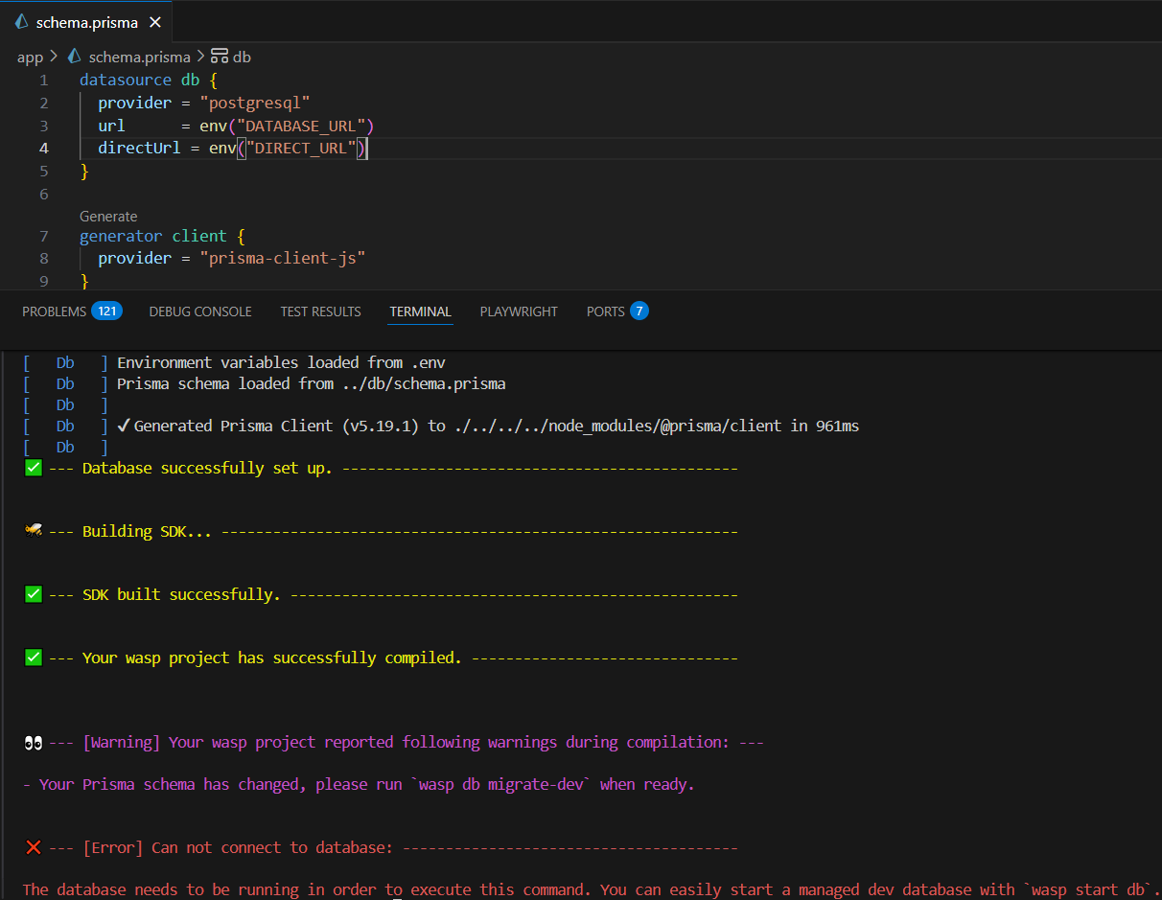Open the schema.prisma breadcrumb file name

tap(139, 57)
